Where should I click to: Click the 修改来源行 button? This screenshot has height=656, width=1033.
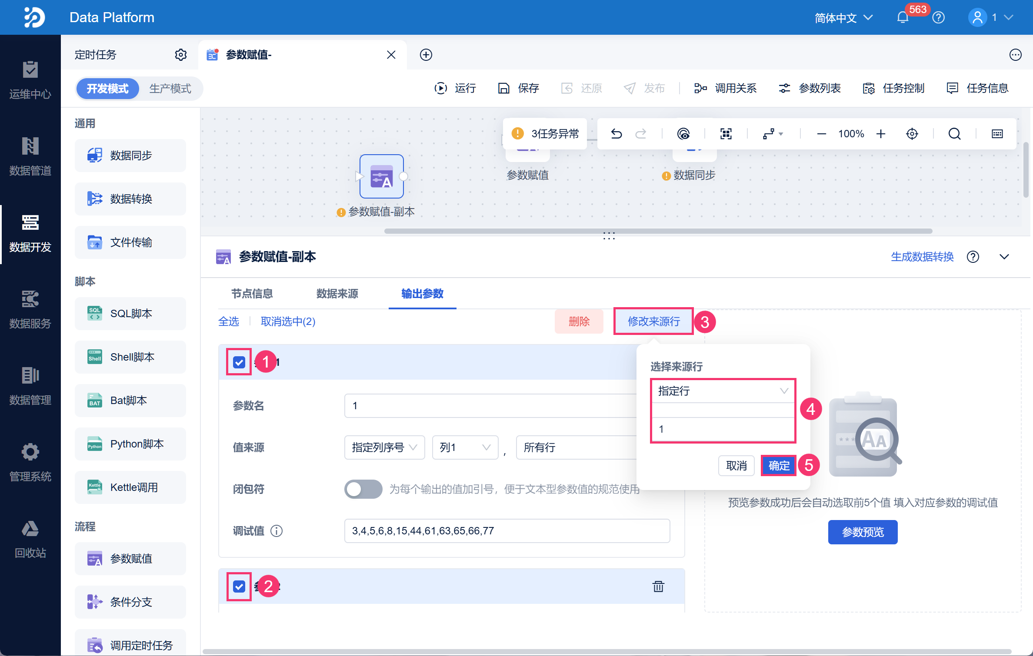[x=654, y=321]
